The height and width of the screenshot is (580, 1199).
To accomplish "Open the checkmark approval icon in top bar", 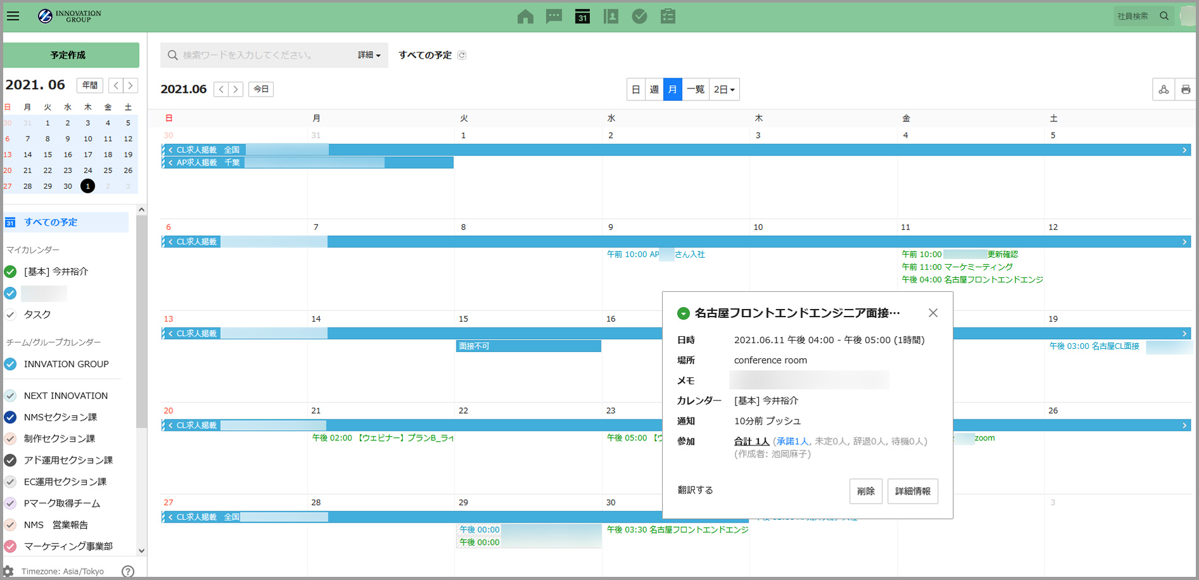I will pyautogui.click(x=639, y=16).
